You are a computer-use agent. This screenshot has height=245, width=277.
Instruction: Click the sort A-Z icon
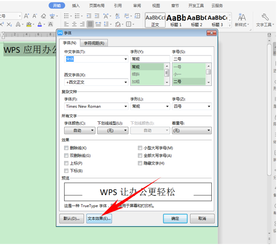point(117,16)
